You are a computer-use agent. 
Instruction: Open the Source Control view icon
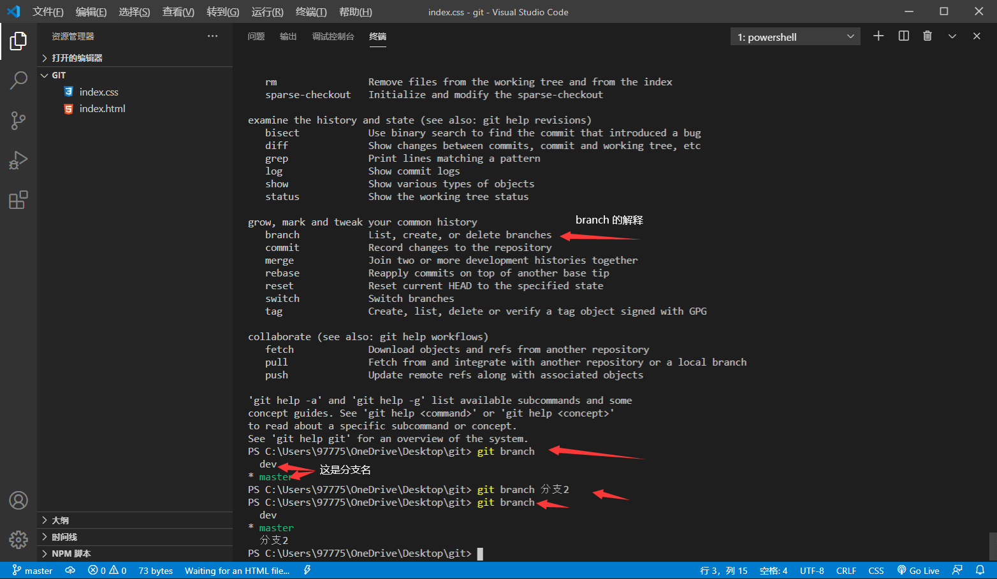18,120
